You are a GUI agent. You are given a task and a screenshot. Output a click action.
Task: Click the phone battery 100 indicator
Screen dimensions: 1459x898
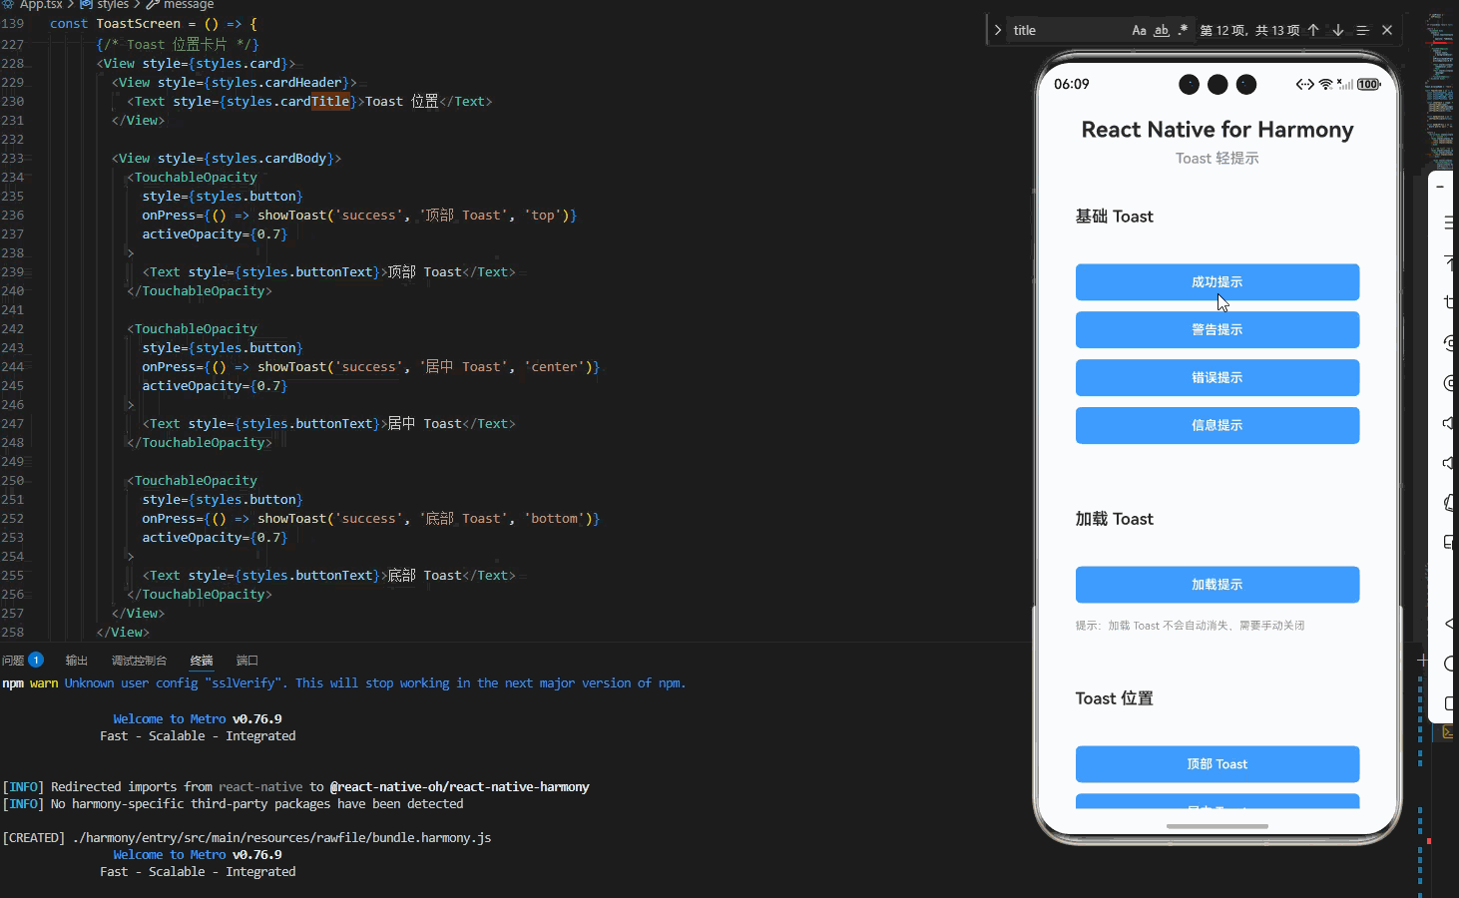pyautogui.click(x=1369, y=85)
